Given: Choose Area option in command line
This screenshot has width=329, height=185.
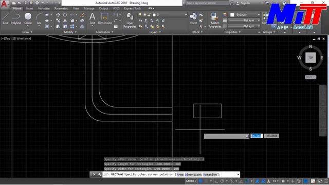Looking at the screenshot, I should tap(180, 175).
